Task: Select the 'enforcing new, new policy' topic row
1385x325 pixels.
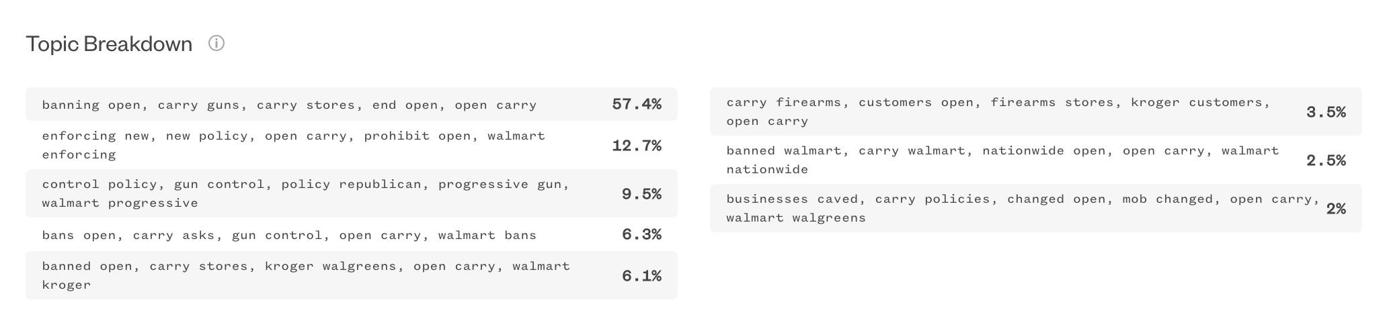Action: pyautogui.click(x=352, y=145)
